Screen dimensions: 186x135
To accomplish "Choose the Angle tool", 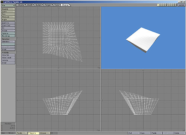I will pos(8,19).
